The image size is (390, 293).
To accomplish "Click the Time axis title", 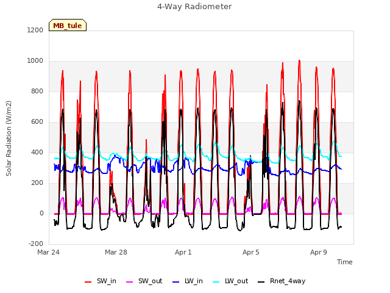I will coord(344,262).
